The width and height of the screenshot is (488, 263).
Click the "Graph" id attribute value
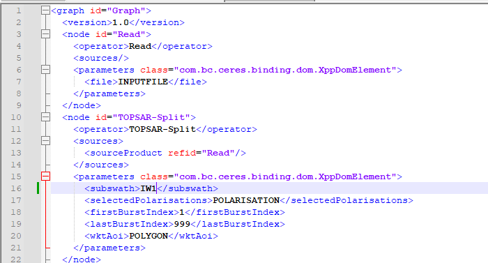[126, 11]
